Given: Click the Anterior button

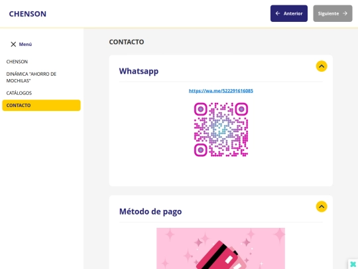Looking at the screenshot, I should click(x=289, y=13).
